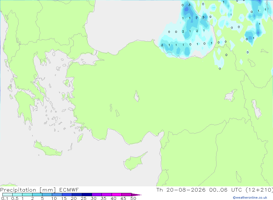Image resolution: width=273 pixels, height=200 pixels.
Task: Choose the 40–45 mm magenta legend swatch
Action: click(x=117, y=195)
